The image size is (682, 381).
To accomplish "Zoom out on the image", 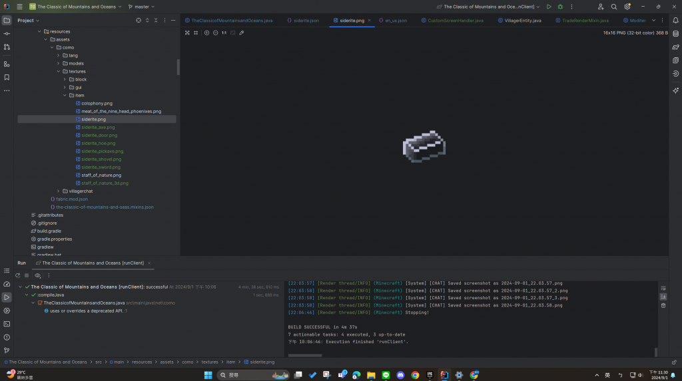I will tap(215, 33).
